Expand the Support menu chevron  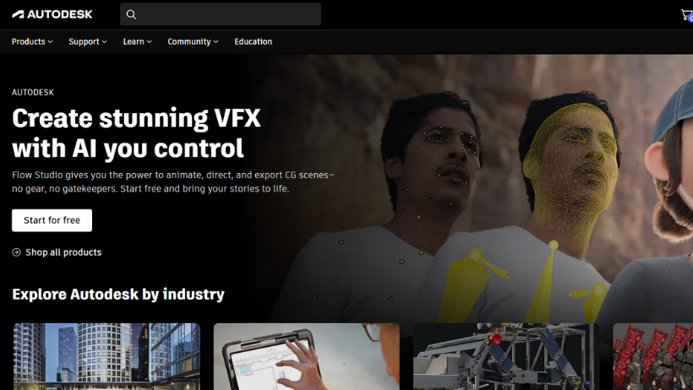104,41
